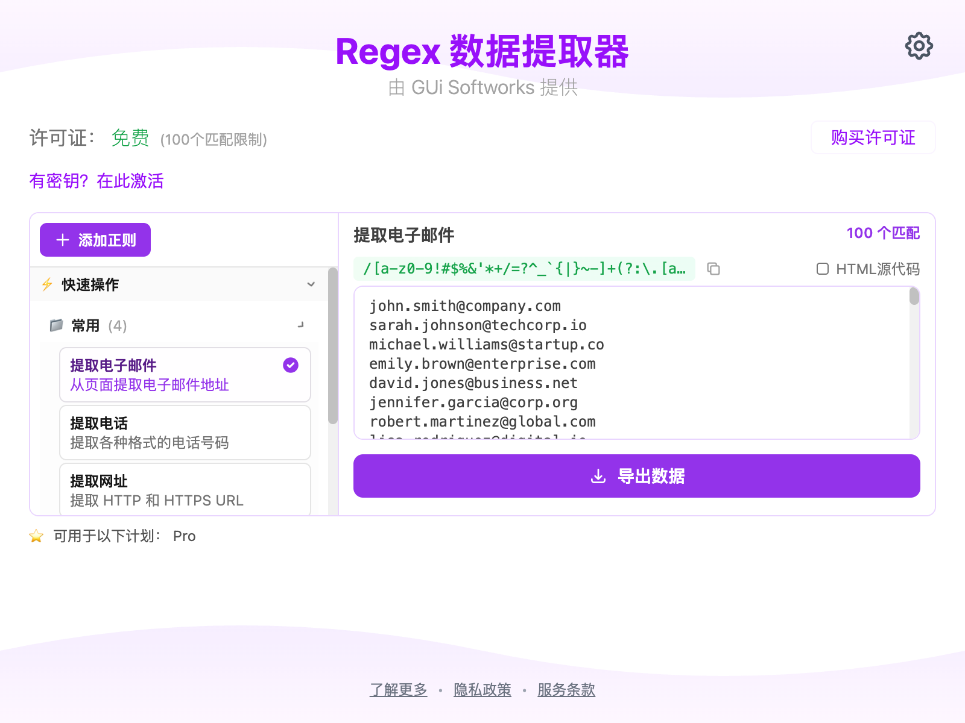Image resolution: width=965 pixels, height=723 pixels.
Task: Copy the email regex pattern
Action: [x=714, y=269]
